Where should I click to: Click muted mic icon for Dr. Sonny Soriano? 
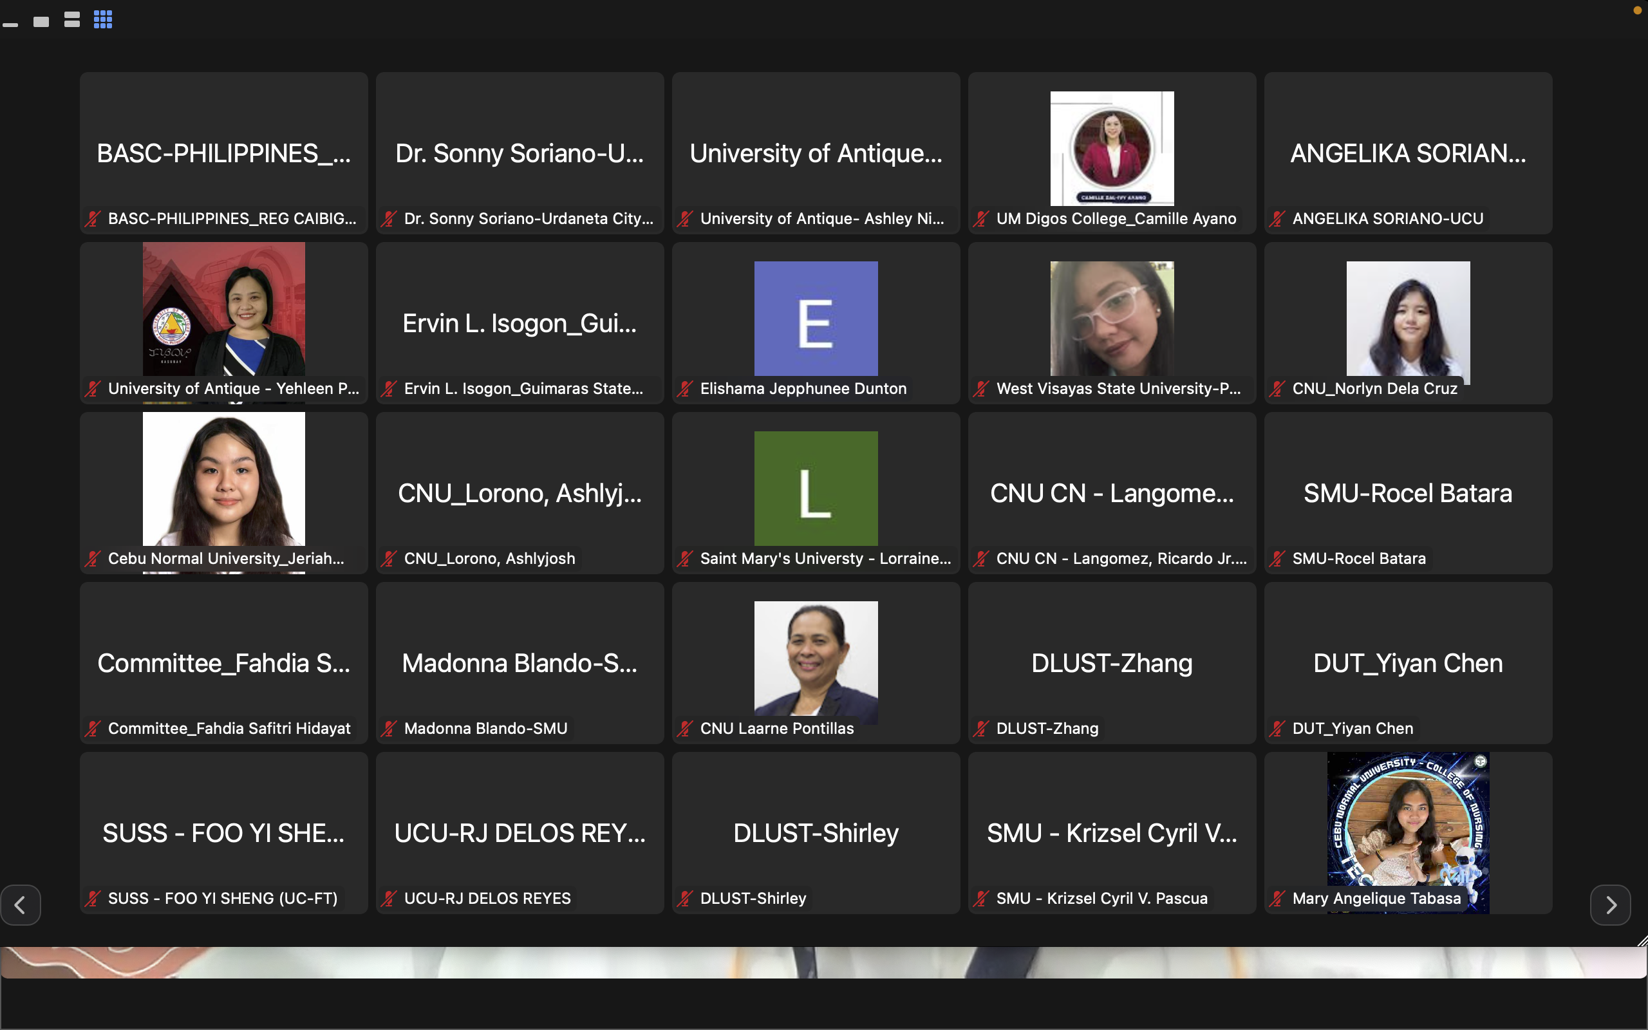click(389, 219)
